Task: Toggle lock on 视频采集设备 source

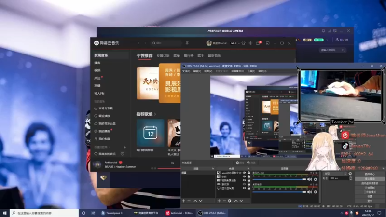Action: coord(249,180)
